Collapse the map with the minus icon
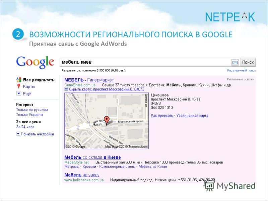The height and width of the screenshot is (201, 268). [x=66, y=89]
